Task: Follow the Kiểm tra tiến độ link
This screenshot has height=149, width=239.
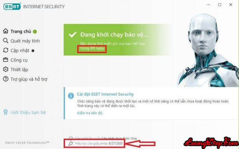Action: click(x=90, y=113)
